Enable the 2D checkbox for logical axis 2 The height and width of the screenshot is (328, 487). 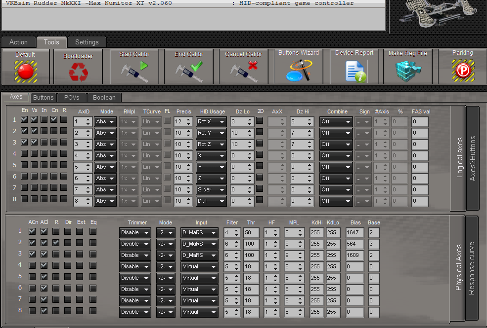(x=260, y=132)
